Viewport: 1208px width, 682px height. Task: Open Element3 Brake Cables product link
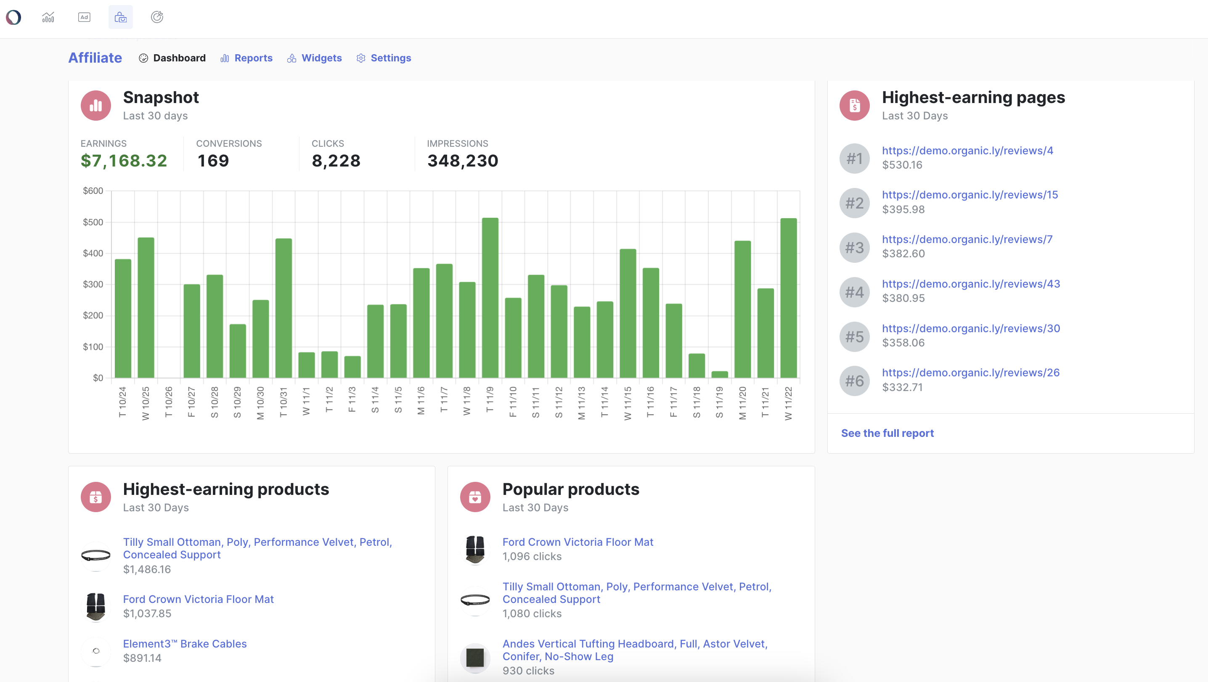click(x=185, y=644)
